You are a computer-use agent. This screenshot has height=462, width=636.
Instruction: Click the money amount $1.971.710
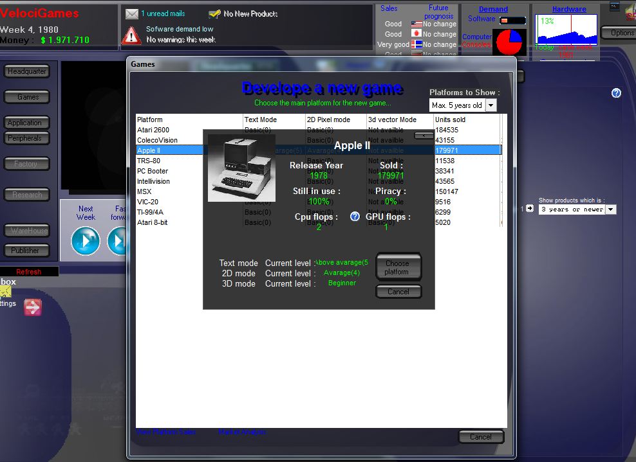(x=65, y=40)
